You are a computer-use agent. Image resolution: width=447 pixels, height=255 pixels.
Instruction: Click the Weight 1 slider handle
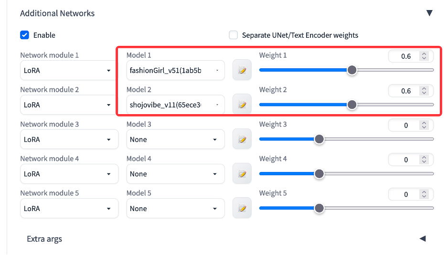coord(352,70)
